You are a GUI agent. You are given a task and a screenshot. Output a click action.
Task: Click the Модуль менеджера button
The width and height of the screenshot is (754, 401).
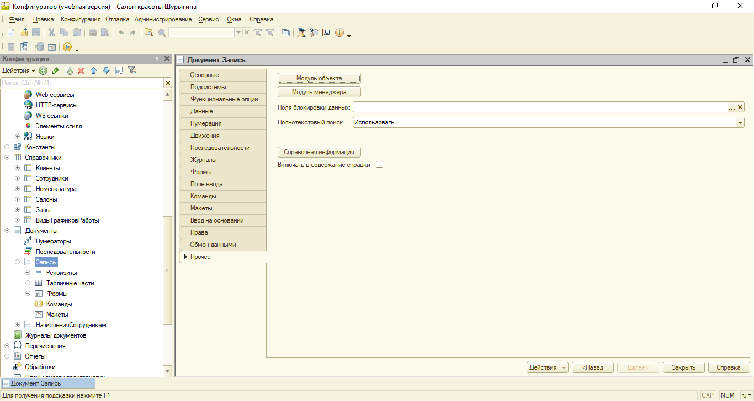[319, 92]
